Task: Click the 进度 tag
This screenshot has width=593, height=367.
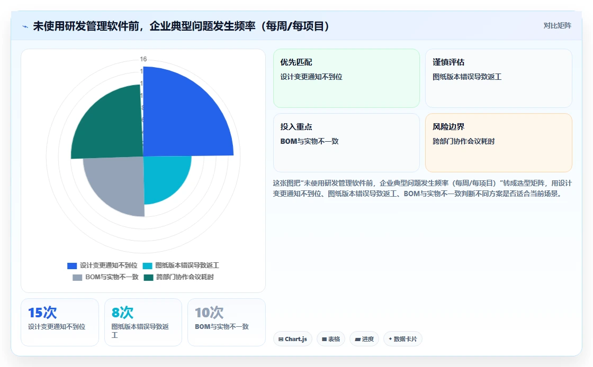Action: pos(364,339)
